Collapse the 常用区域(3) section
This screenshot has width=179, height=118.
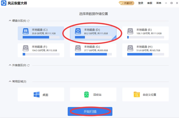tap(10, 81)
